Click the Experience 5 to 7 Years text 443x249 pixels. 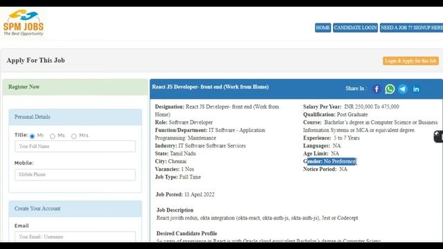pos(332,138)
